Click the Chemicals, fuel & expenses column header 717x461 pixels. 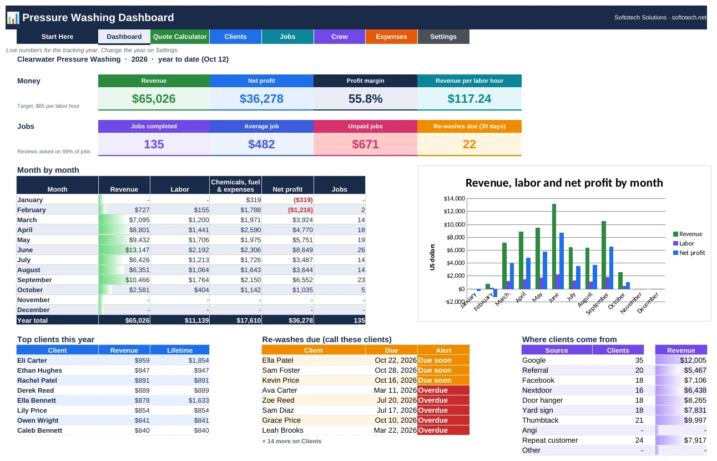(x=235, y=186)
